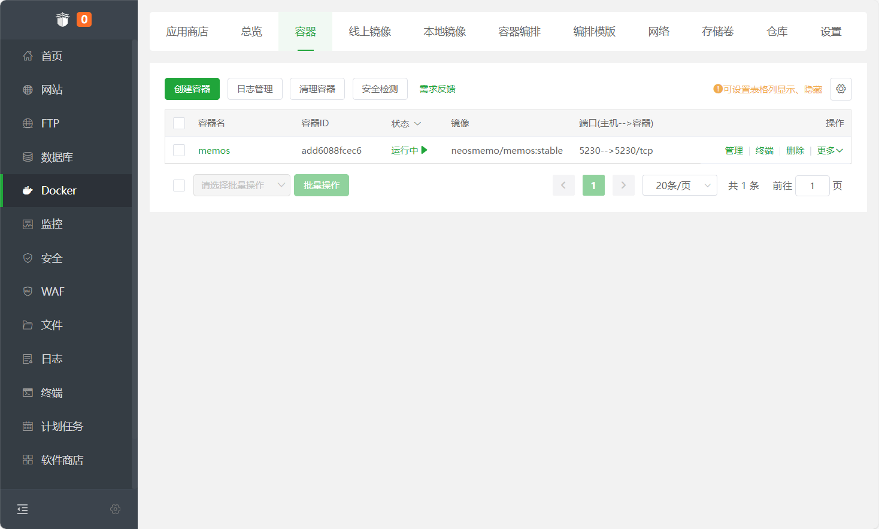Open 计划任务 scheduled tasks
This screenshot has width=879, height=529.
tap(66, 426)
